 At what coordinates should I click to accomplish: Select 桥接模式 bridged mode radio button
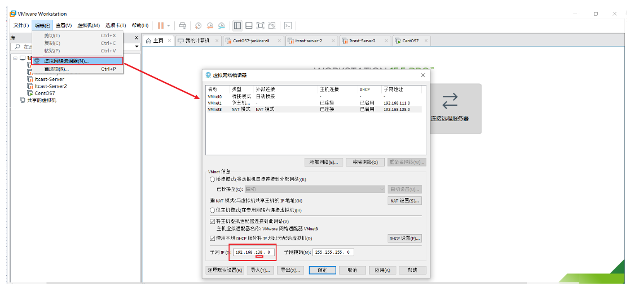pyautogui.click(x=213, y=179)
